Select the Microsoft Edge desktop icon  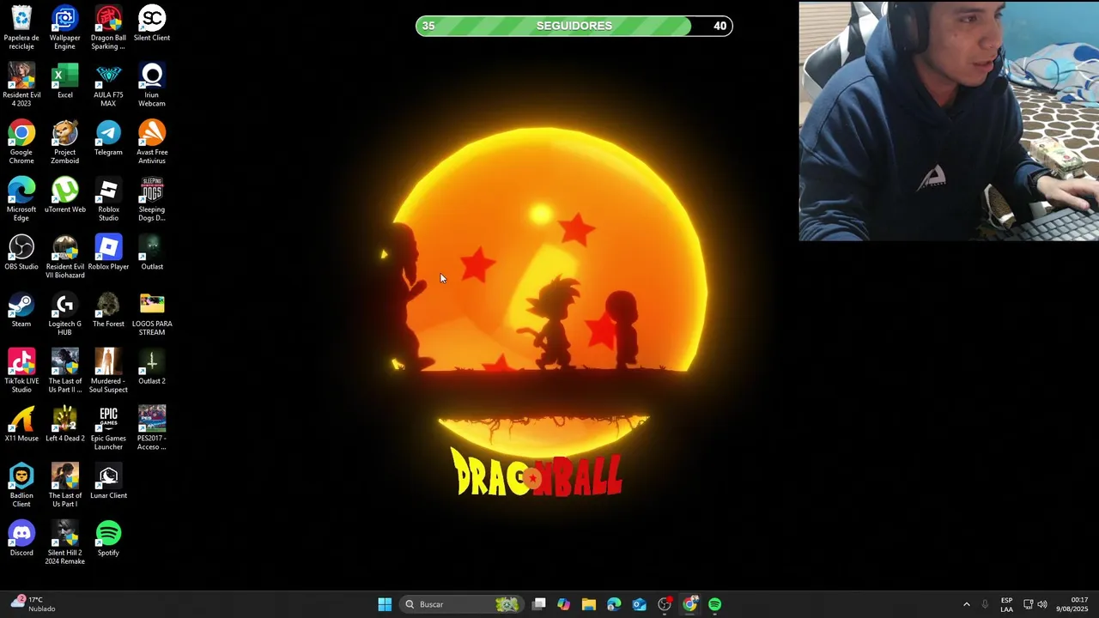pyautogui.click(x=21, y=199)
